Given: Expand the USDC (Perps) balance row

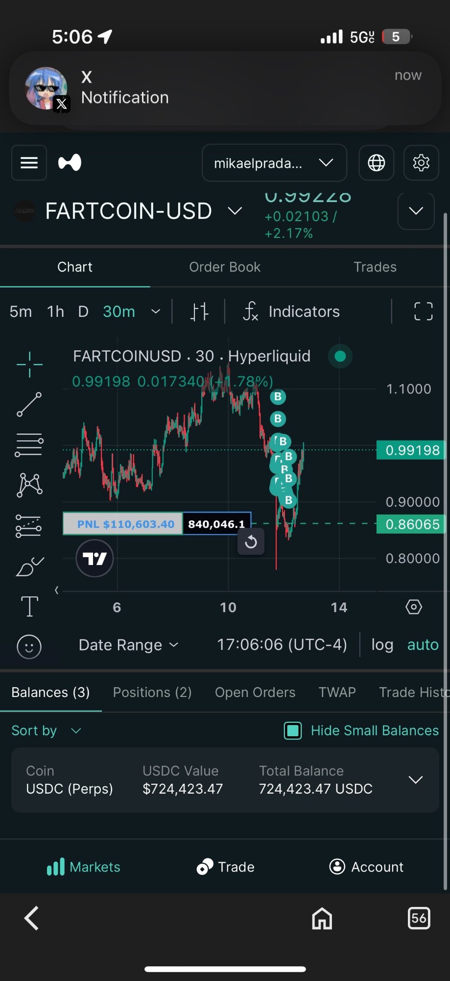Looking at the screenshot, I should [415, 780].
